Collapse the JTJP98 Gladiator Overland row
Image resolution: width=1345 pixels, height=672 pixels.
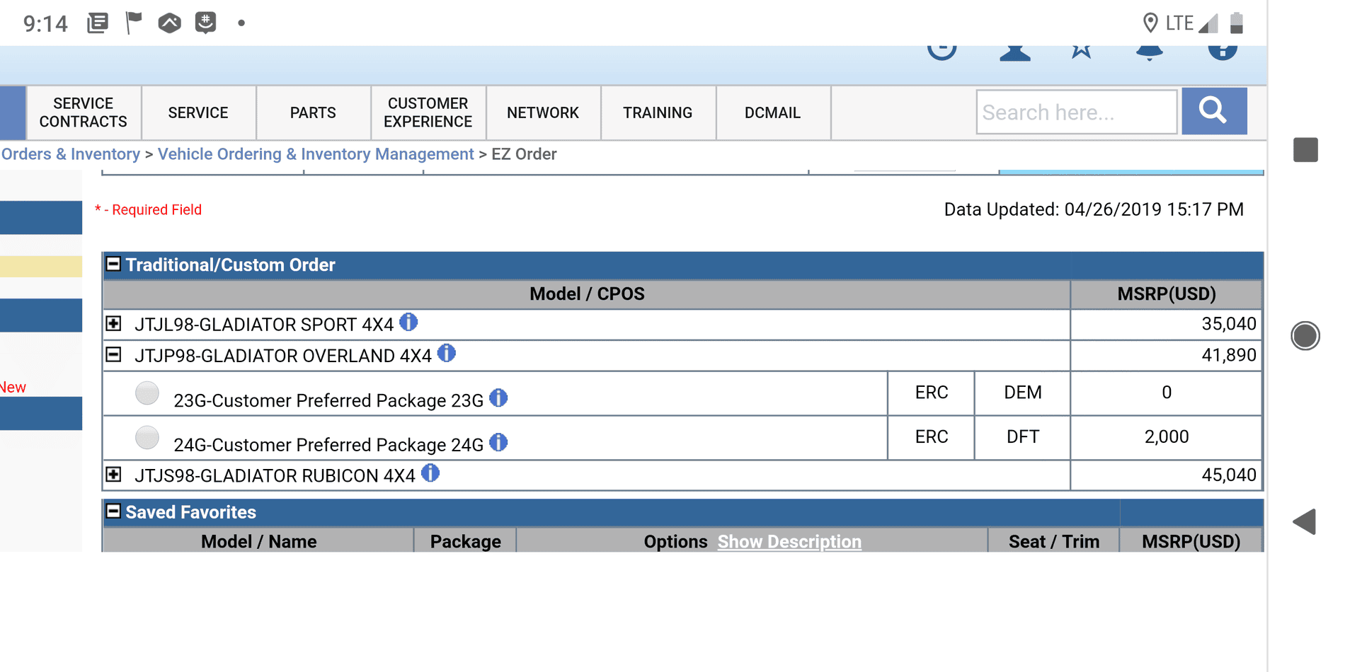click(x=113, y=354)
